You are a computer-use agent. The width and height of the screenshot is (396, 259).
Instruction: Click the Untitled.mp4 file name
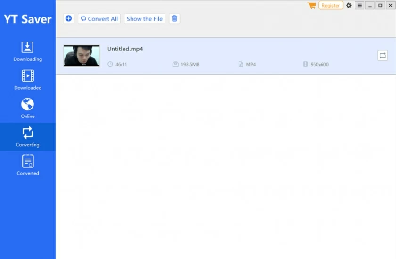point(125,49)
